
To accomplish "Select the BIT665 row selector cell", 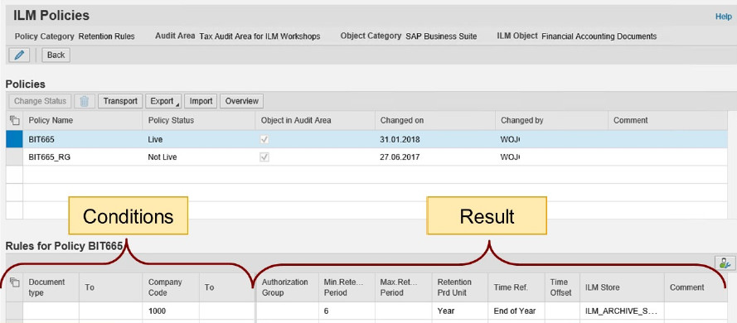I will click(14, 139).
